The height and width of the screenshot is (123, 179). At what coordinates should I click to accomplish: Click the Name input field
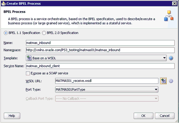pos(100,43)
